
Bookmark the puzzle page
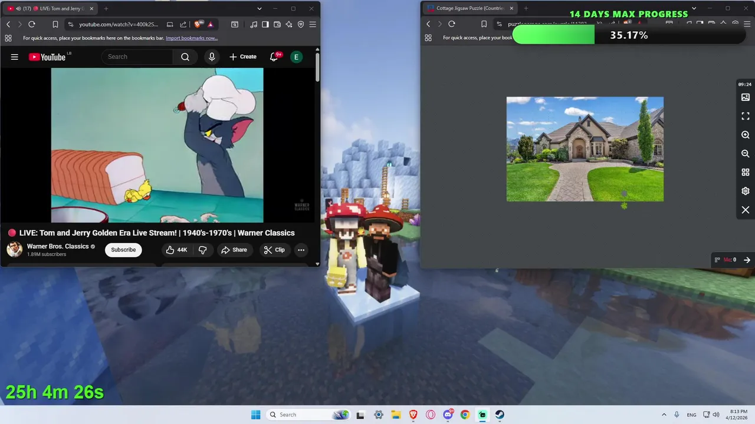(x=484, y=24)
